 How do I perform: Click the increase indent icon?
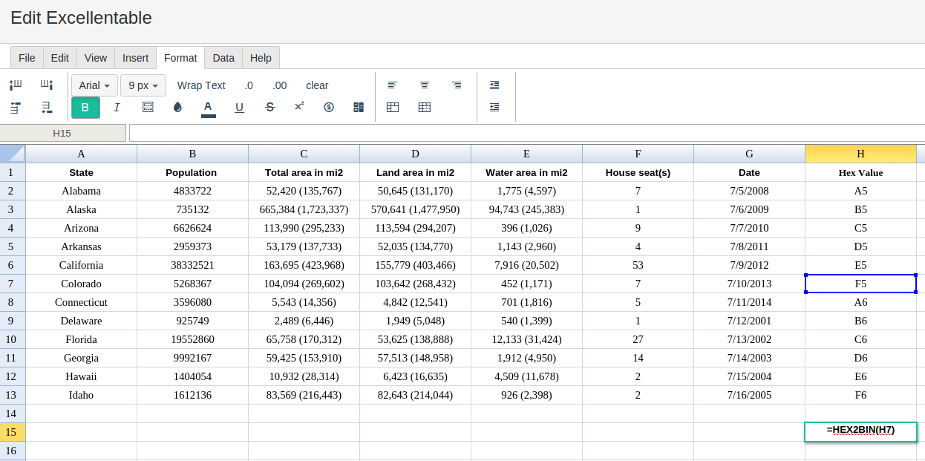(x=494, y=85)
